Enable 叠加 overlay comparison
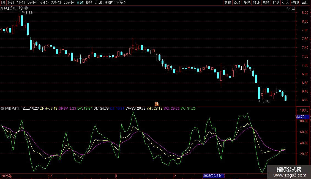 [x=237, y=2]
